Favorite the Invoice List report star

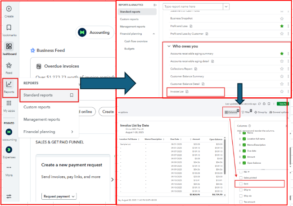pyautogui.click(x=282, y=92)
